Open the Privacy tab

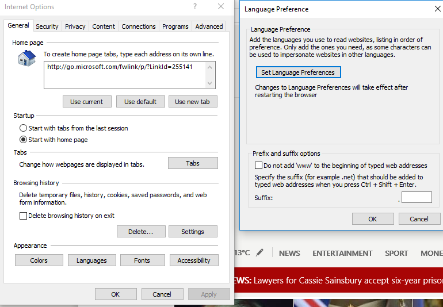click(75, 26)
